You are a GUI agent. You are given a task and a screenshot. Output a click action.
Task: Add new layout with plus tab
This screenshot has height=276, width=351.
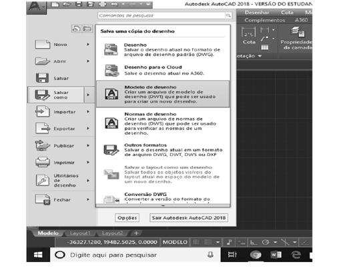click(x=136, y=233)
